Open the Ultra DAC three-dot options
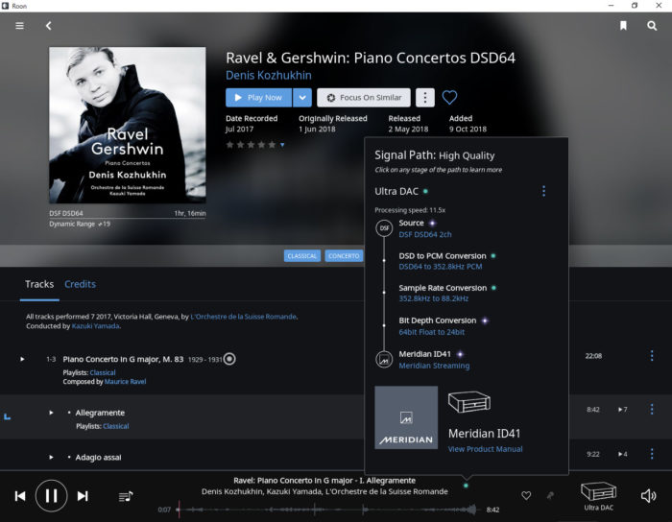Image resolution: width=672 pixels, height=522 pixels. tap(543, 191)
